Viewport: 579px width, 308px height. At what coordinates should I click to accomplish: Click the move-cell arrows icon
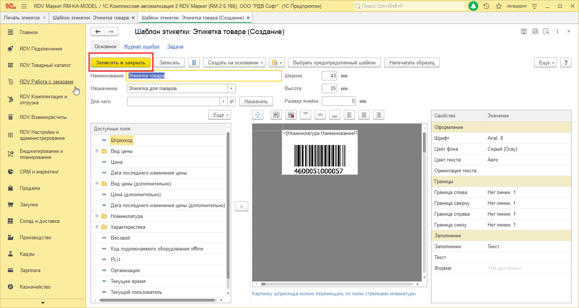[x=258, y=115]
